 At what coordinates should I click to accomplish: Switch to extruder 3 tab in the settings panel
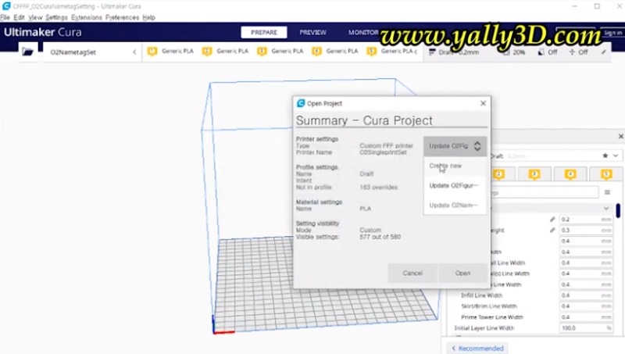[x=534, y=174]
